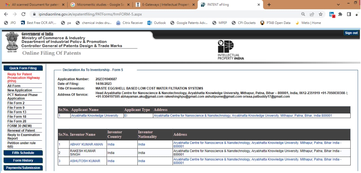View site information via the lock icon
Image resolution: width=361 pixels, height=173 pixels.
(x=34, y=14)
